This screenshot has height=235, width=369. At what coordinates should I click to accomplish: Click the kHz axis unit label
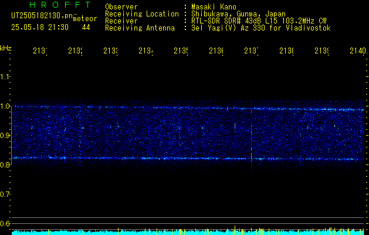(5, 48)
